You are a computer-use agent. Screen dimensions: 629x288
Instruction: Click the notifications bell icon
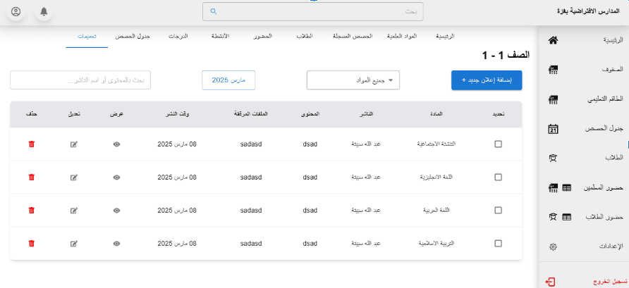click(44, 12)
